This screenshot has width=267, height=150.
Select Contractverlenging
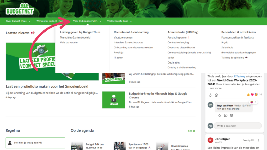178,42
